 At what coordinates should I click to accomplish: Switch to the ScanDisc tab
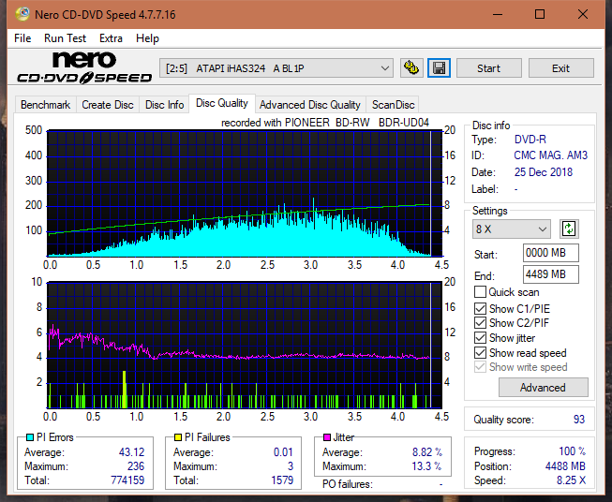pos(393,105)
